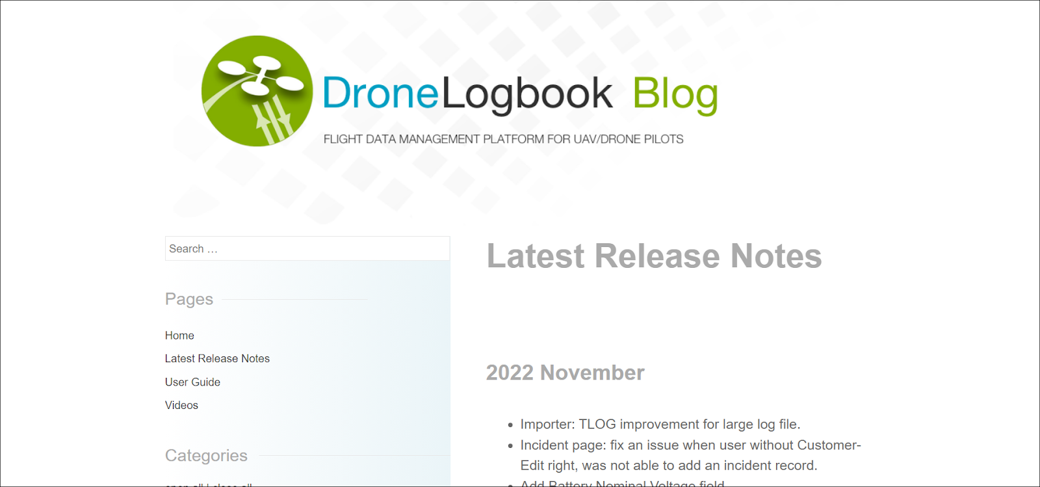
Task: Click the green Blog word in header
Action: [x=675, y=95]
